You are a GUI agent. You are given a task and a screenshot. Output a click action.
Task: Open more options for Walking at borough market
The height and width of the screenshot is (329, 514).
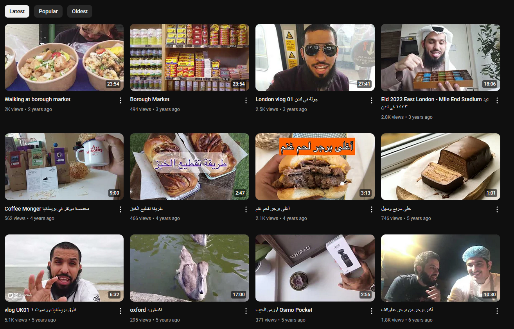point(120,100)
